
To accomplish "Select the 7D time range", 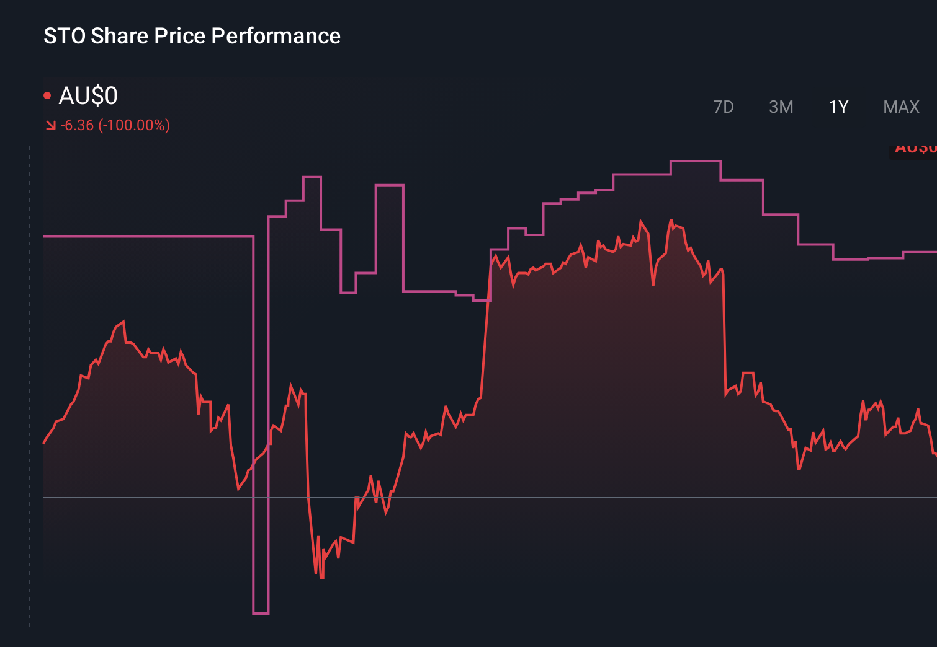I will point(724,107).
